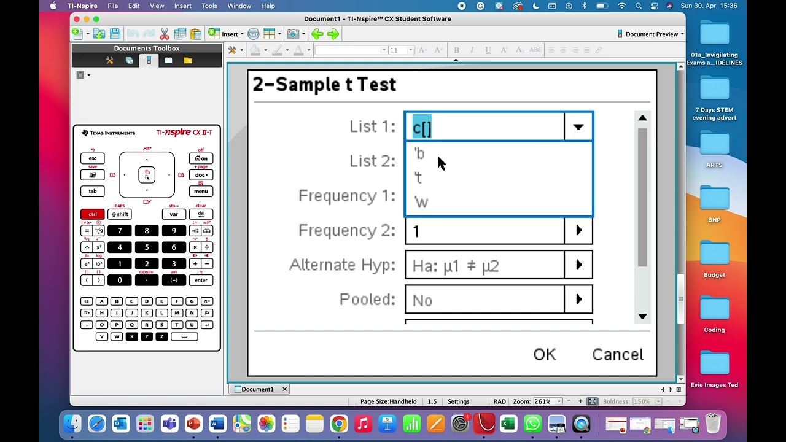
Task: Save the document with the floppy disk icon
Action: [x=115, y=34]
